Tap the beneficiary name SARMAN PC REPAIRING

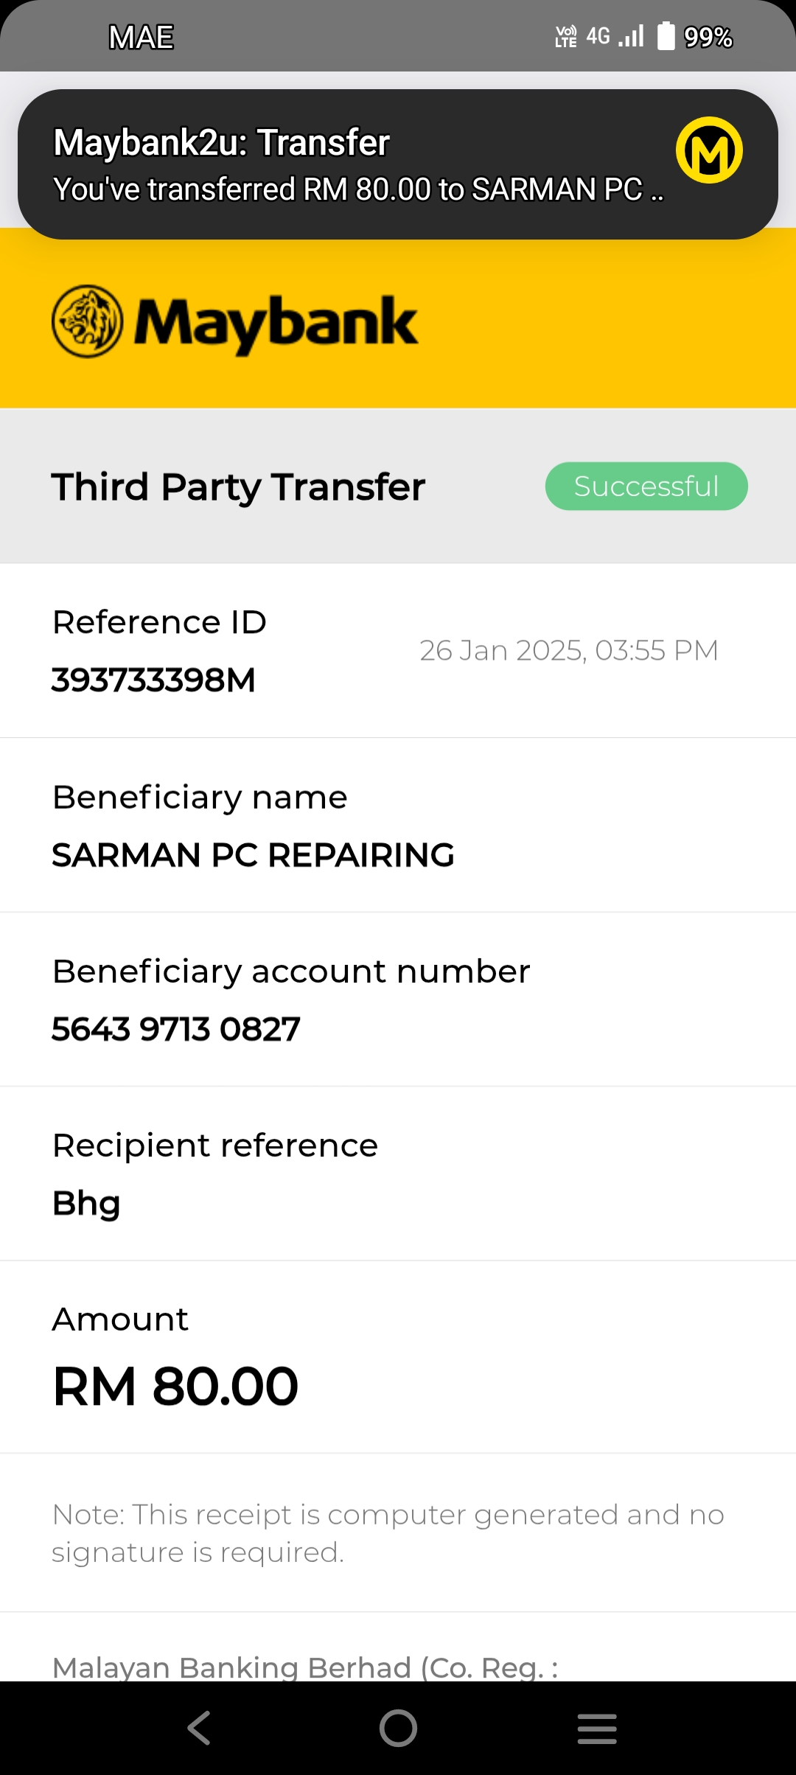click(253, 855)
